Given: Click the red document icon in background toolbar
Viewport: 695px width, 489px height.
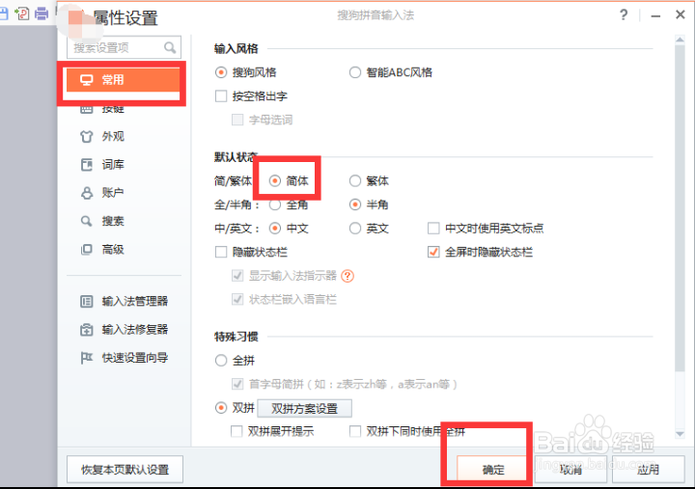Looking at the screenshot, I should [21, 14].
